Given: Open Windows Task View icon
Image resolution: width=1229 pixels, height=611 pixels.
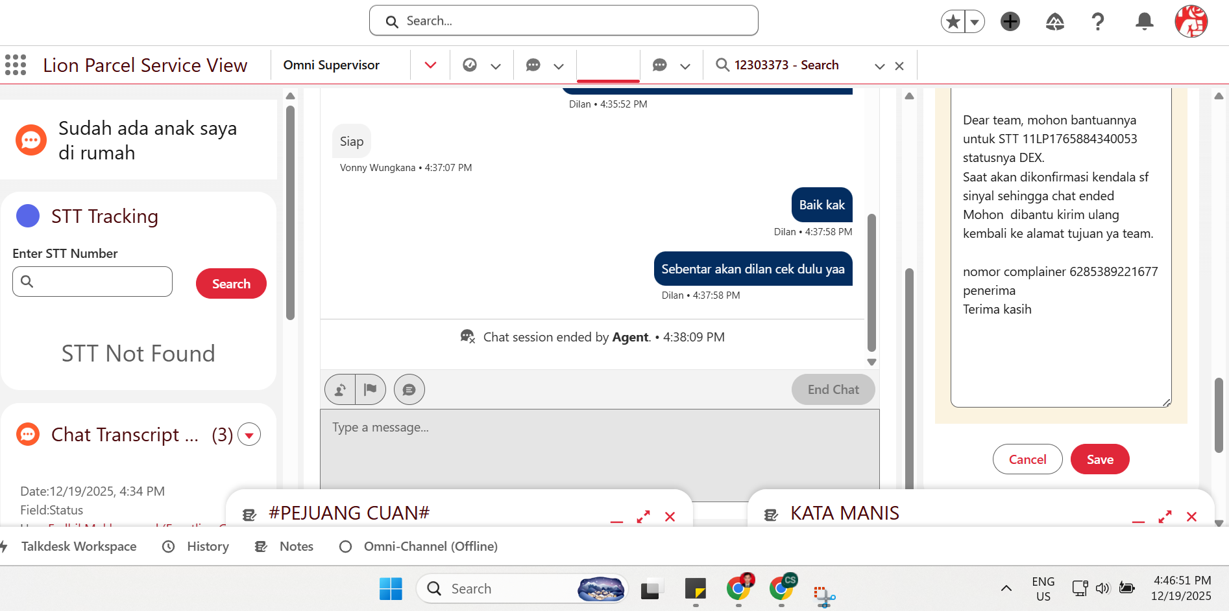Looking at the screenshot, I should [652, 589].
